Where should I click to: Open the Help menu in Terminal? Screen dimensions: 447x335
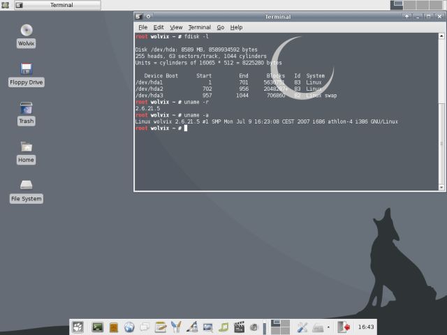coord(236,27)
